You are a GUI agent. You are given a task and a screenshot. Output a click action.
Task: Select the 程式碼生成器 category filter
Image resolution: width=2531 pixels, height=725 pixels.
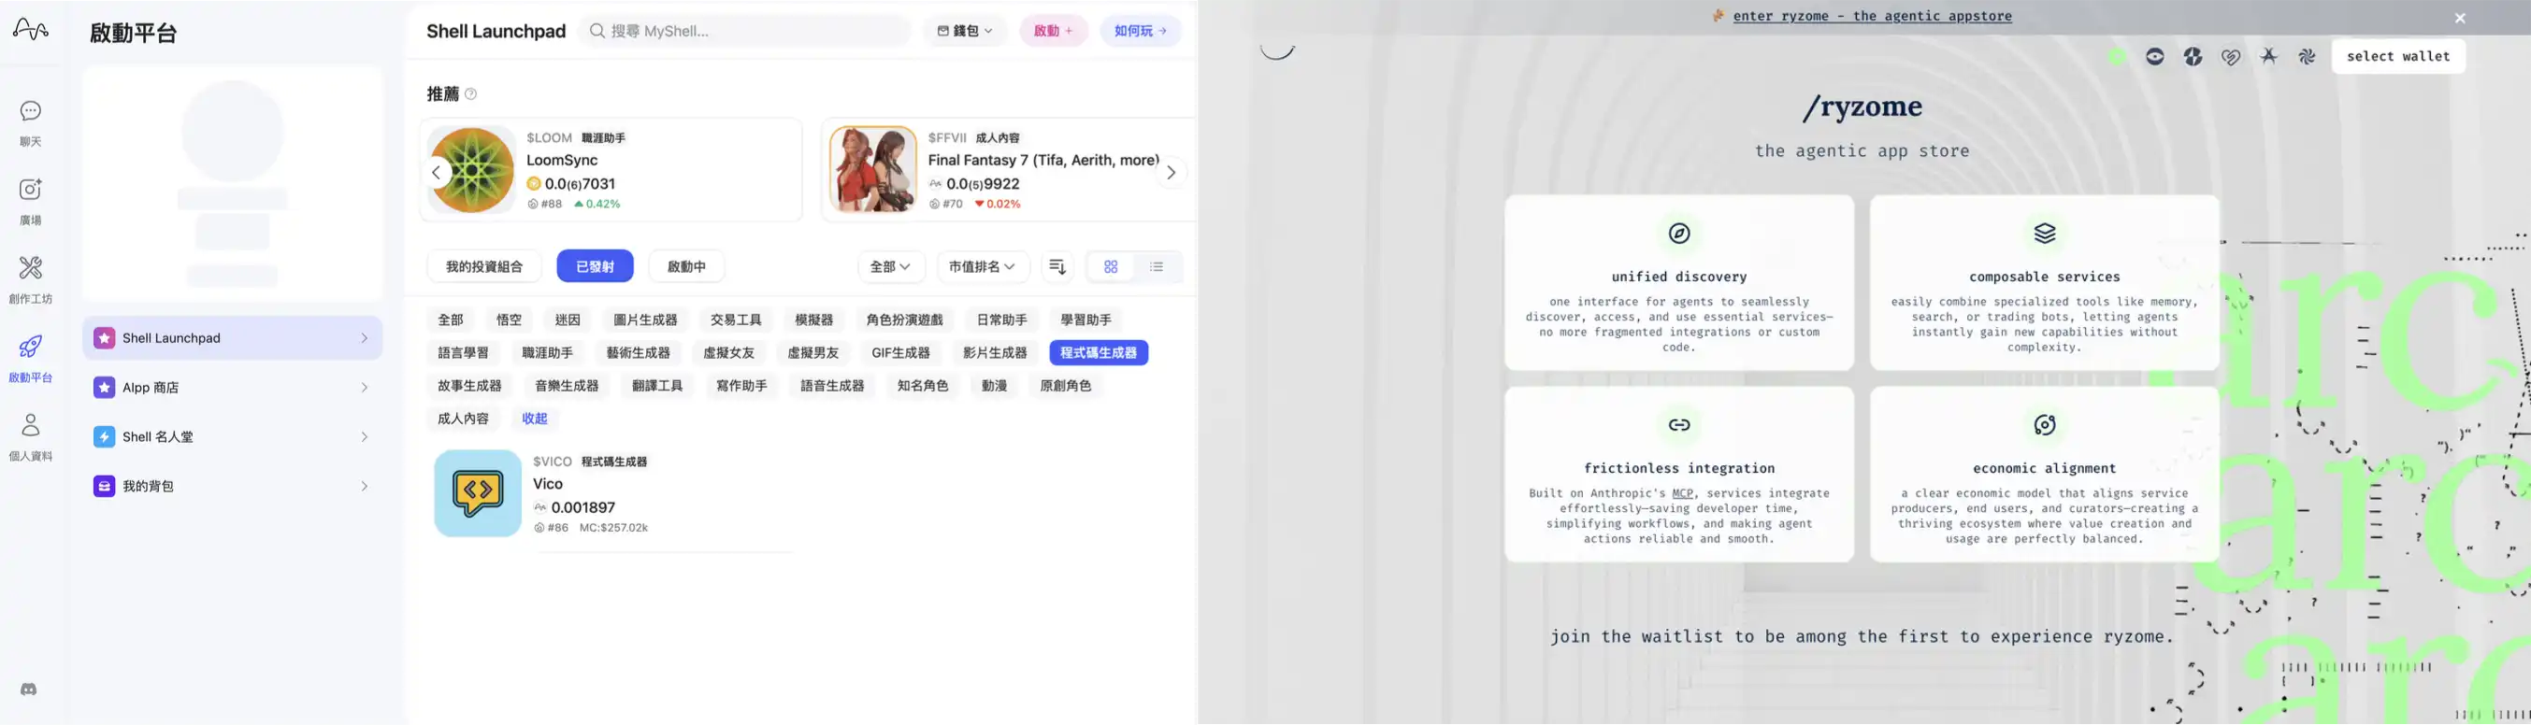click(1098, 352)
